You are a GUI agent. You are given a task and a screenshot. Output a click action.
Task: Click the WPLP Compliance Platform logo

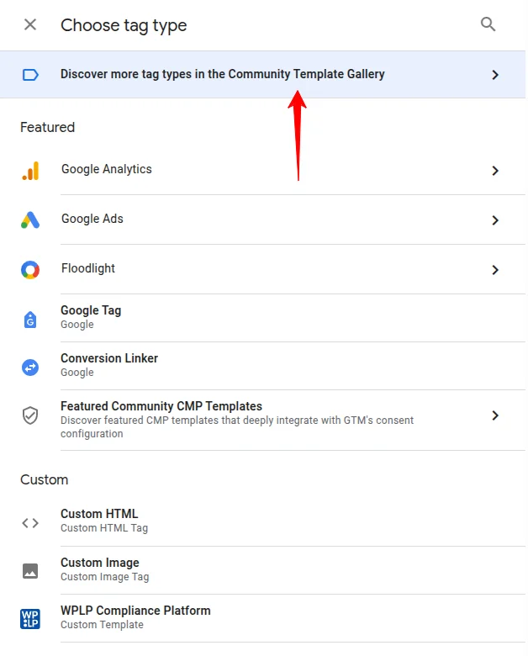coord(30,619)
